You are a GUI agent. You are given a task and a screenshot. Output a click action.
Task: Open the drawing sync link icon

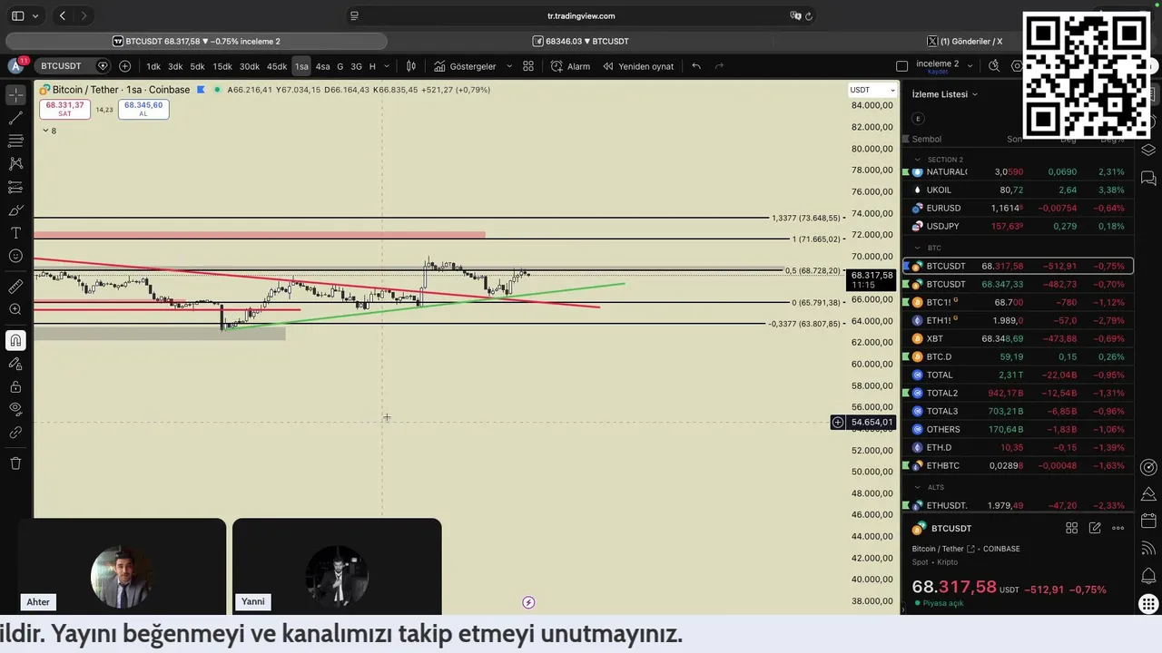15,434
